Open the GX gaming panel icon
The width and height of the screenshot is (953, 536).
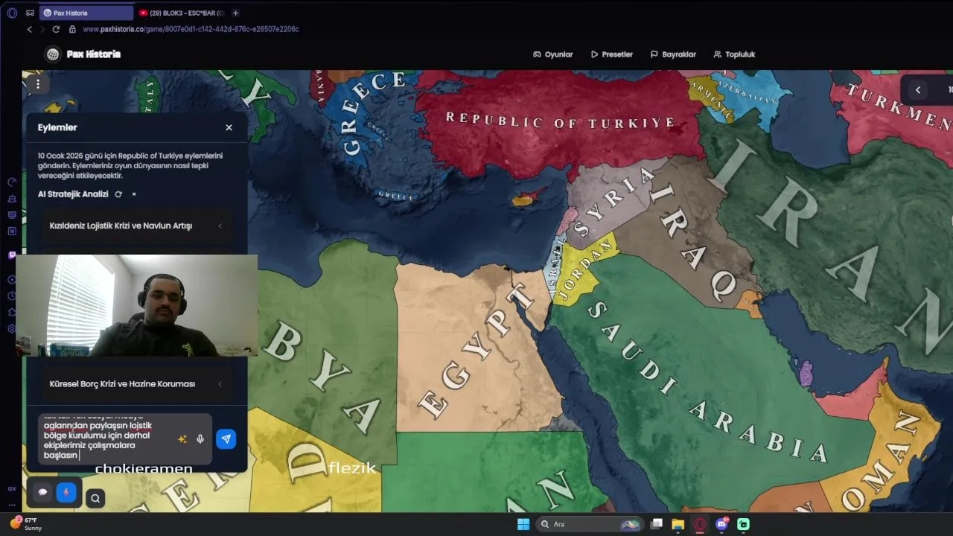click(30, 13)
